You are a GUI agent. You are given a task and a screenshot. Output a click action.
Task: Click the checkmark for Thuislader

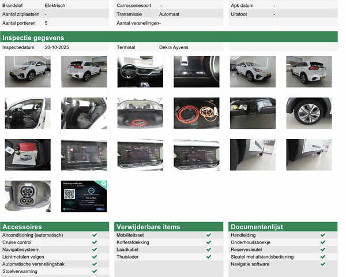pyautogui.click(x=209, y=257)
